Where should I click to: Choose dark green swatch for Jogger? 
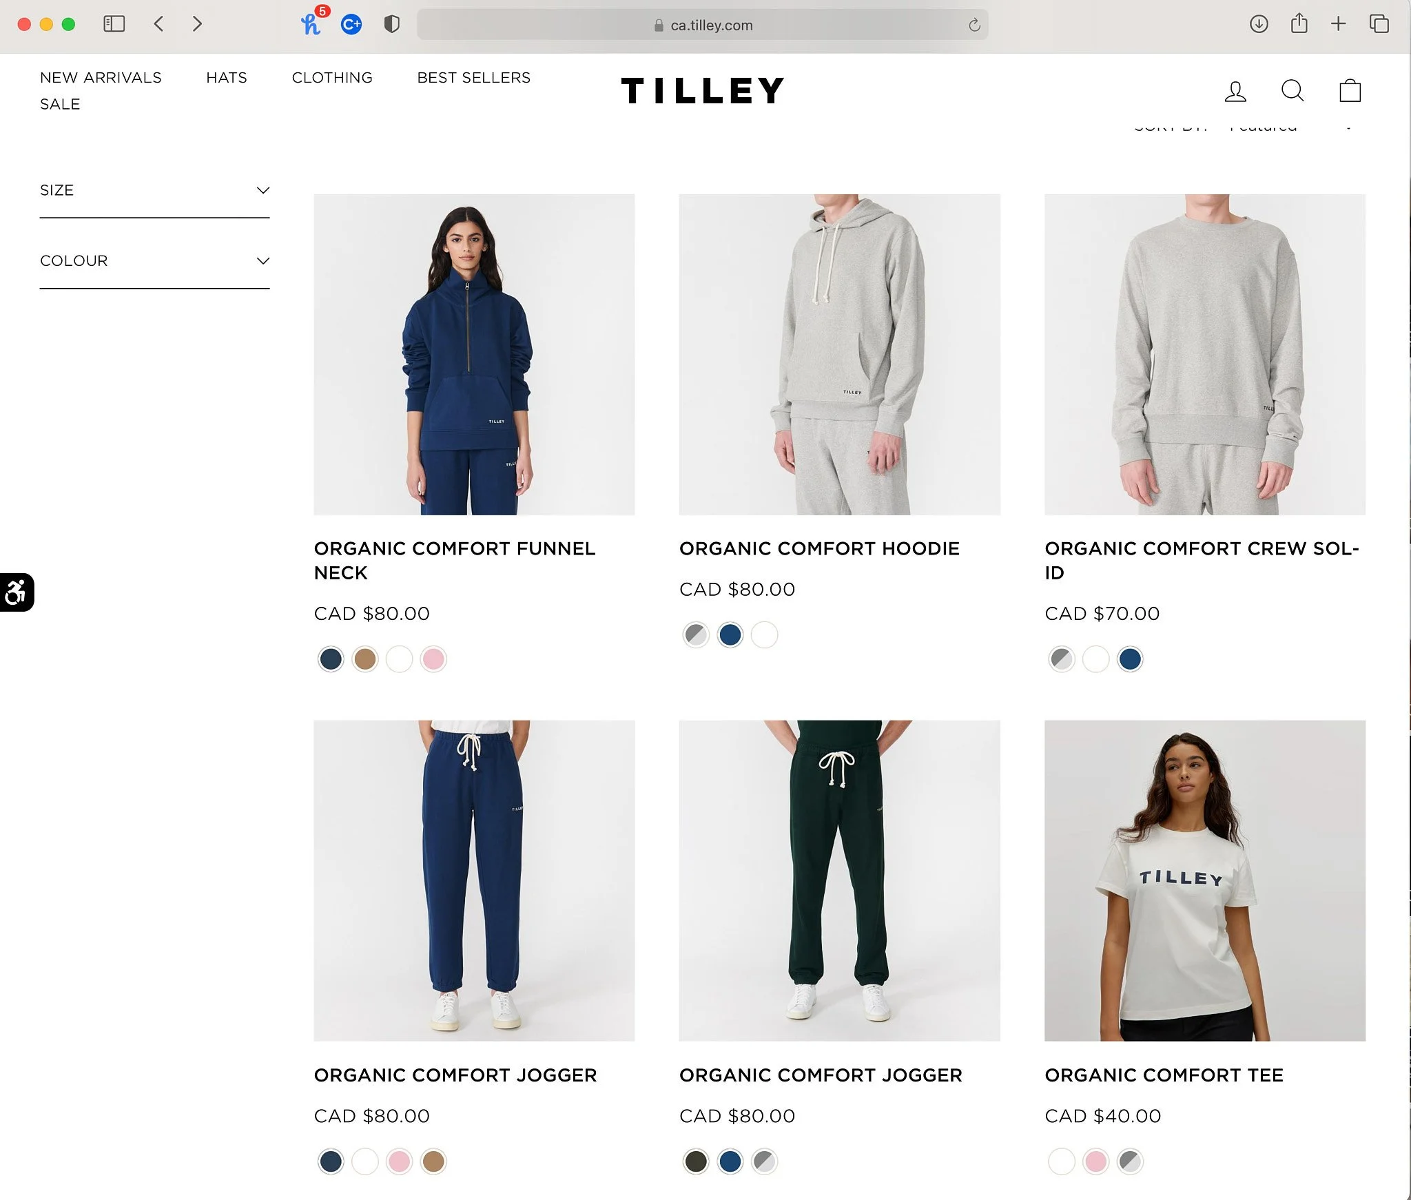[696, 1161]
